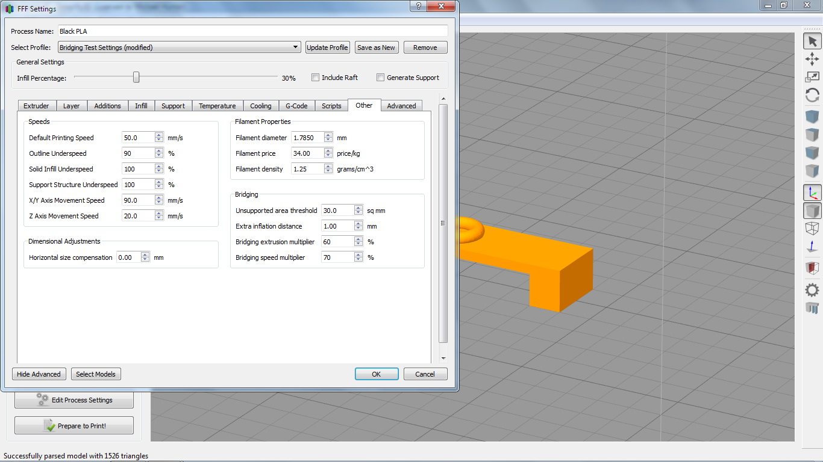
Task: Open the Select Profile dropdown
Action: (179, 48)
